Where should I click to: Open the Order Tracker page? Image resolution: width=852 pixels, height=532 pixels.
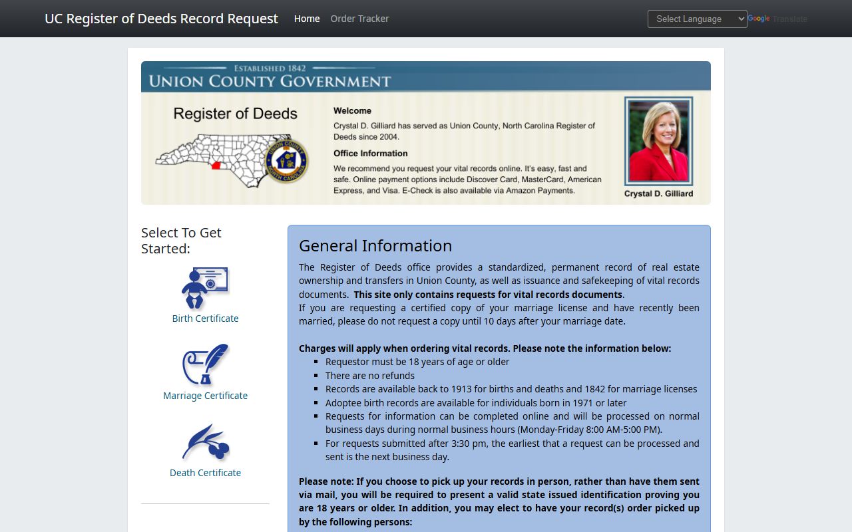pyautogui.click(x=359, y=19)
